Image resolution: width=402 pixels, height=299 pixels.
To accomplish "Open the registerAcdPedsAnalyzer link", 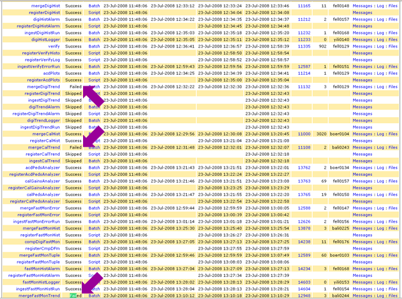I will click(35, 175).
